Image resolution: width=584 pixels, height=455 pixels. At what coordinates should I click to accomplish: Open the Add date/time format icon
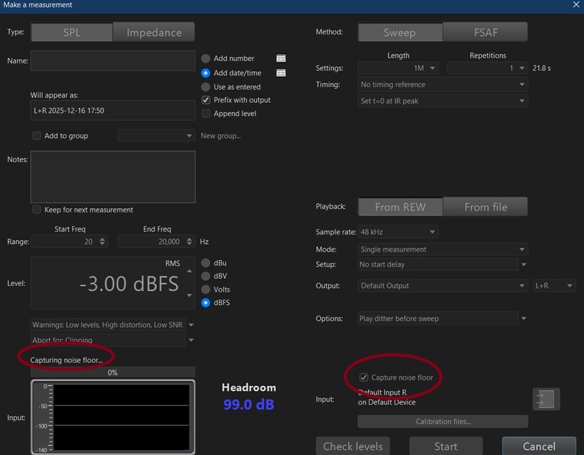point(281,73)
